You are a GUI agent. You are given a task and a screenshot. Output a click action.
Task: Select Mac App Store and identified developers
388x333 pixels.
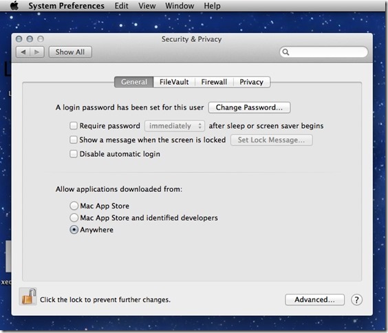[x=74, y=217]
